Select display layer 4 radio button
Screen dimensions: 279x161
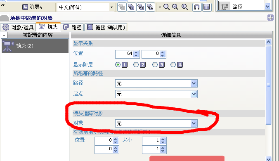[173, 65]
